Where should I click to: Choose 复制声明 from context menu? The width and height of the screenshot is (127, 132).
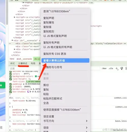pyautogui.click(x=65, y=18)
